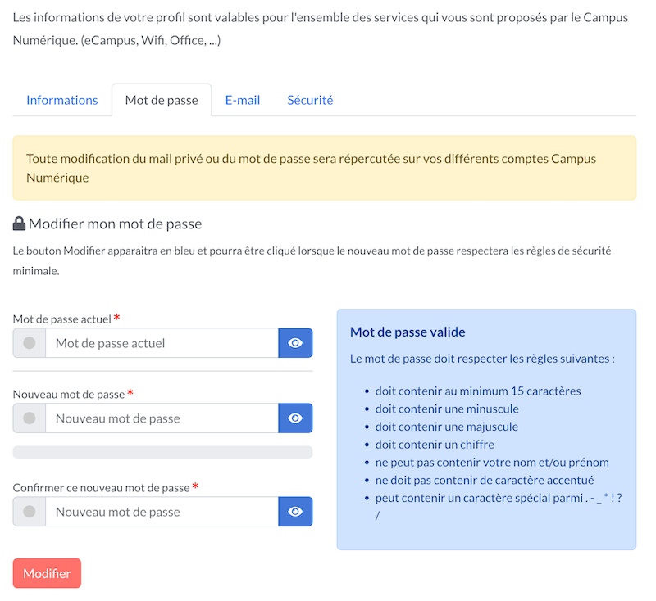Open the Informations tab
This screenshot has width=656, height=601.
(62, 100)
